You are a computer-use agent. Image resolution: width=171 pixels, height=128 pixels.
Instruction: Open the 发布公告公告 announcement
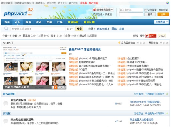pyautogui.click(x=128, y=43)
